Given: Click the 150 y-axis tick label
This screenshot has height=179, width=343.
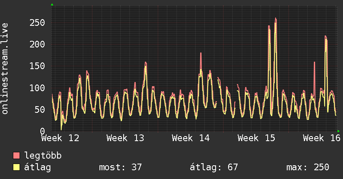Looking at the screenshot, I should point(37,66).
